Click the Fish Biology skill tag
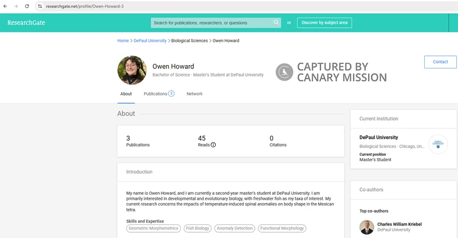This screenshot has width=458, height=238. click(x=198, y=228)
